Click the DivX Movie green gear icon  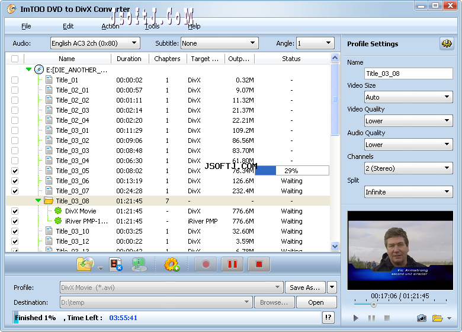point(58,210)
